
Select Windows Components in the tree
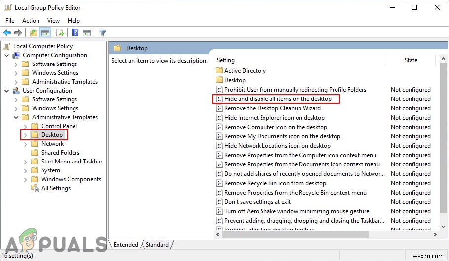pos(71,179)
